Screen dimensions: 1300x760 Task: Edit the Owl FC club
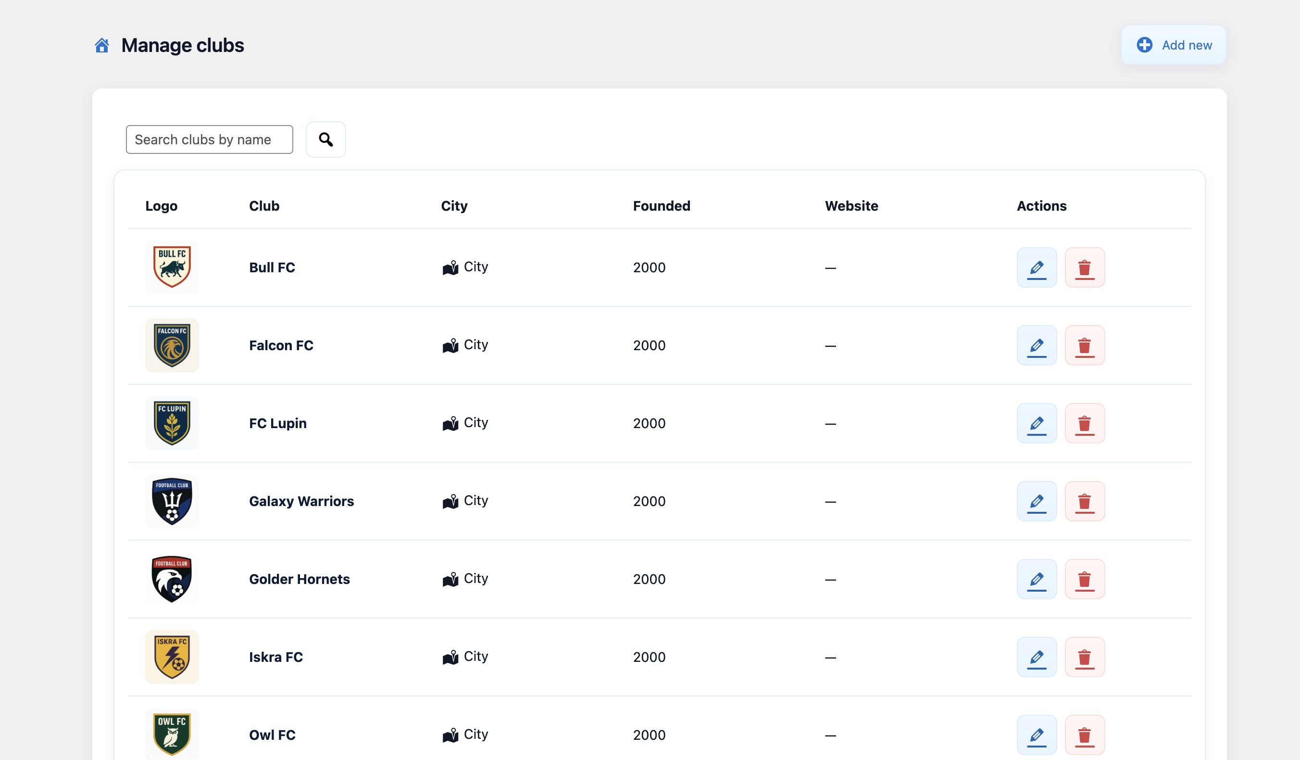pos(1037,735)
